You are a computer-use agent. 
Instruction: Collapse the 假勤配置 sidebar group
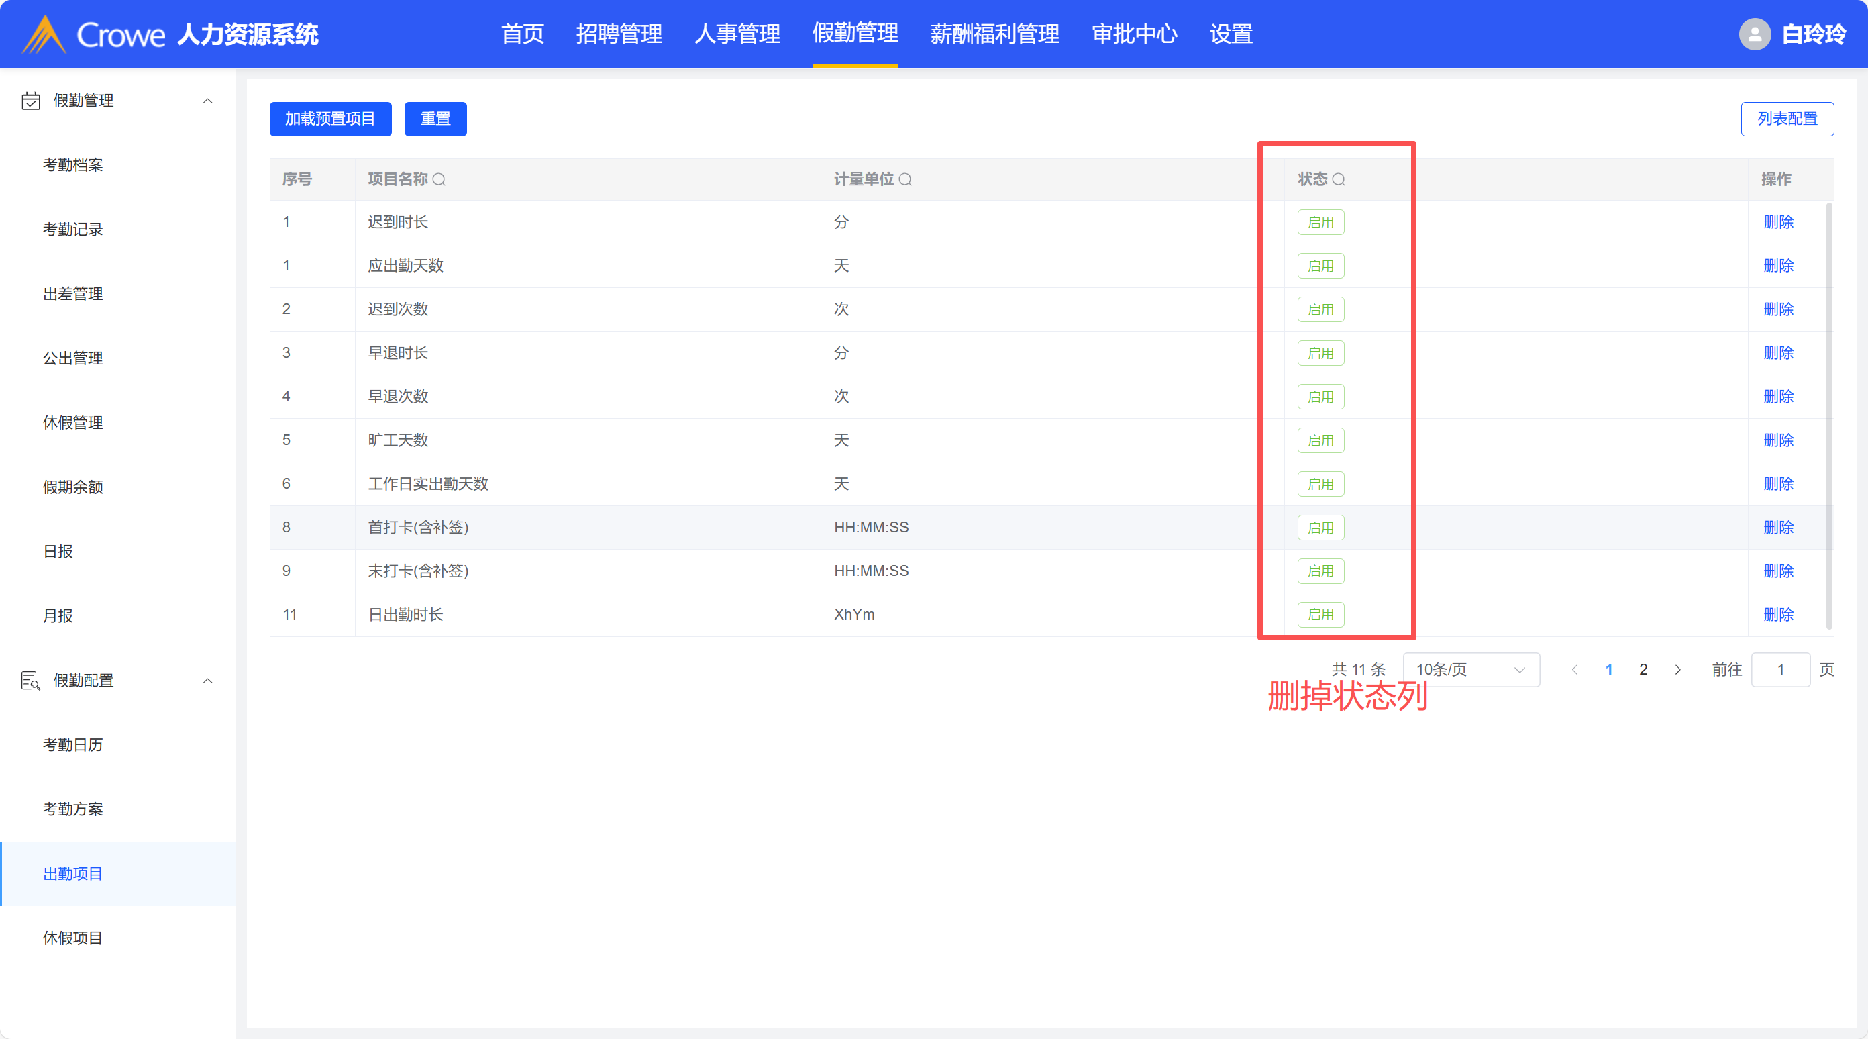click(207, 681)
